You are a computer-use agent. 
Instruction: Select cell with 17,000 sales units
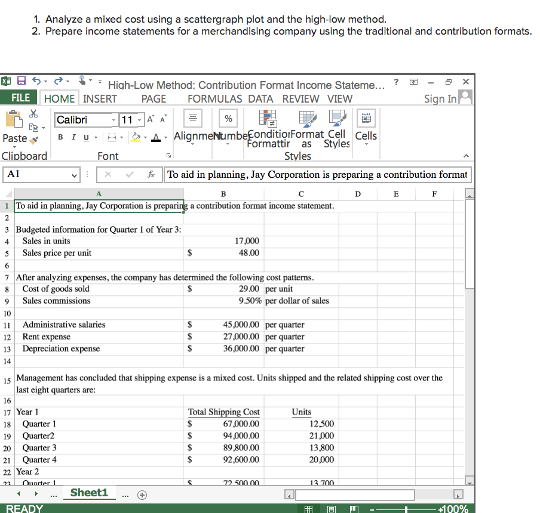click(223, 241)
